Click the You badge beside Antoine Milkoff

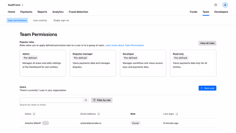45,123
